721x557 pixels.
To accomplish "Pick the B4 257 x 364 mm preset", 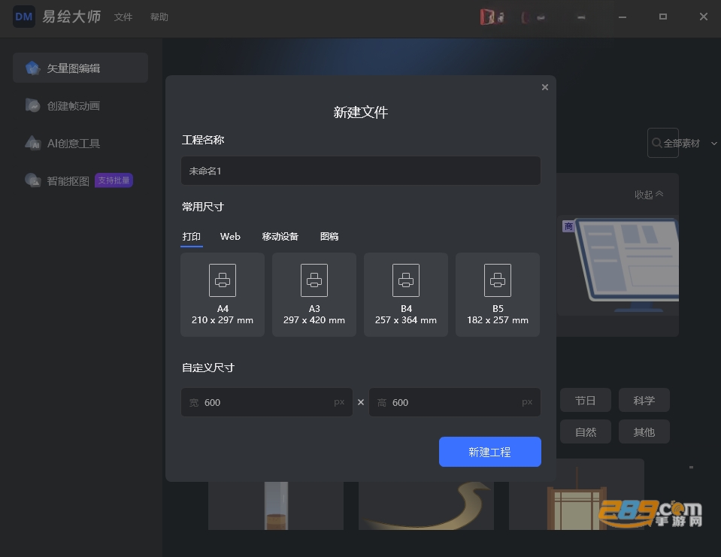I will 405,295.
